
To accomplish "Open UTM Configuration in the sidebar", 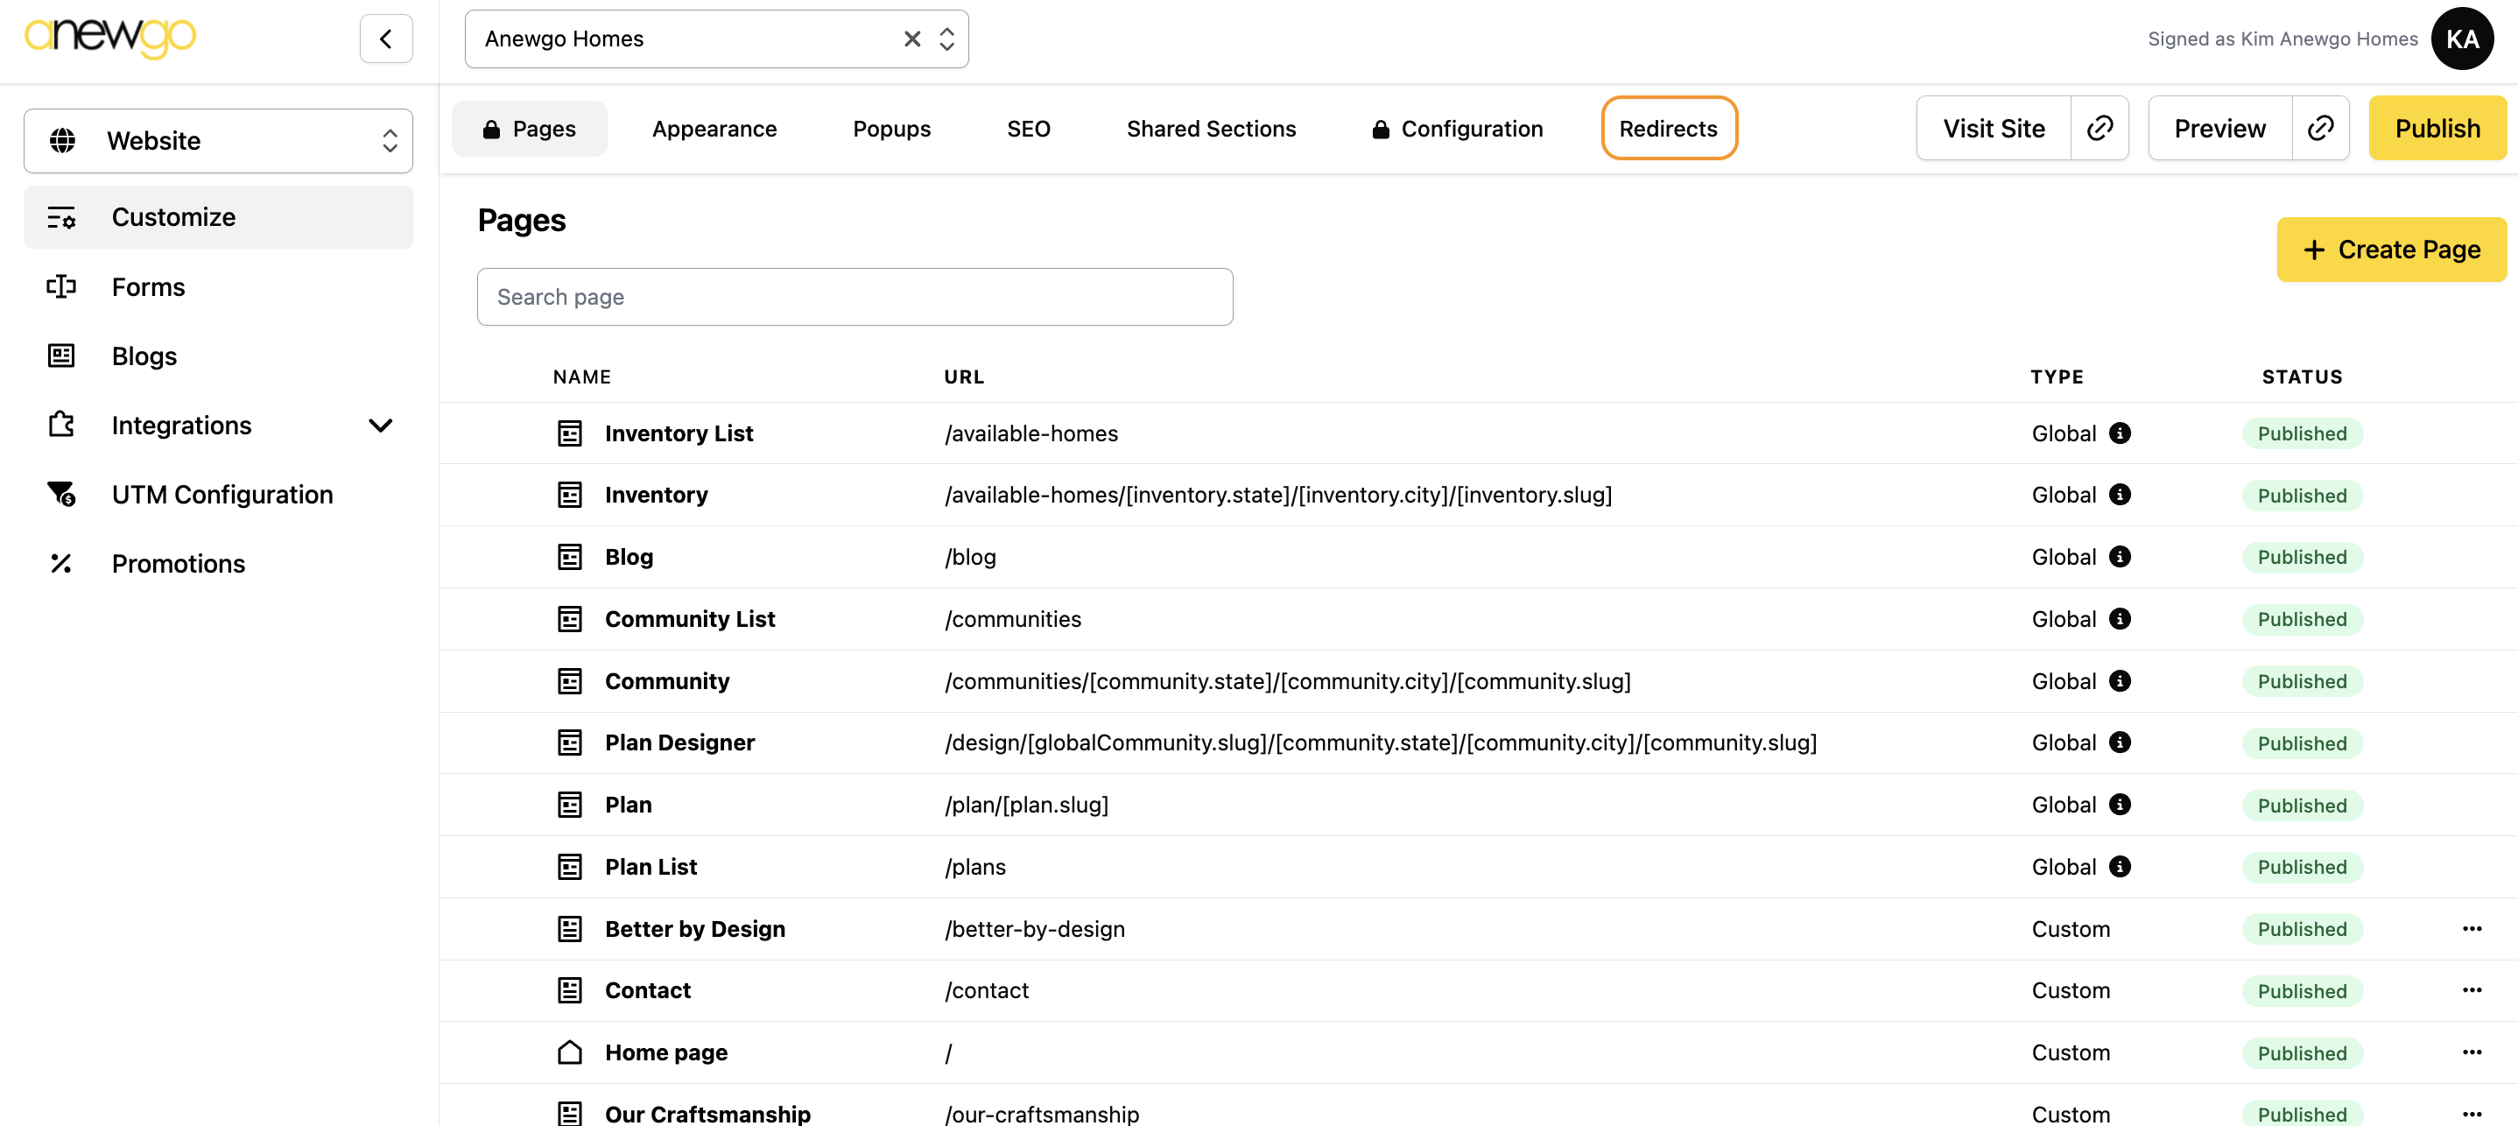I will pyautogui.click(x=222, y=495).
